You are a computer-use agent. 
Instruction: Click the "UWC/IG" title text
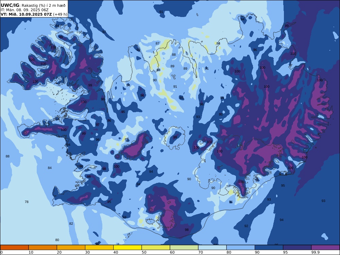(10, 5)
